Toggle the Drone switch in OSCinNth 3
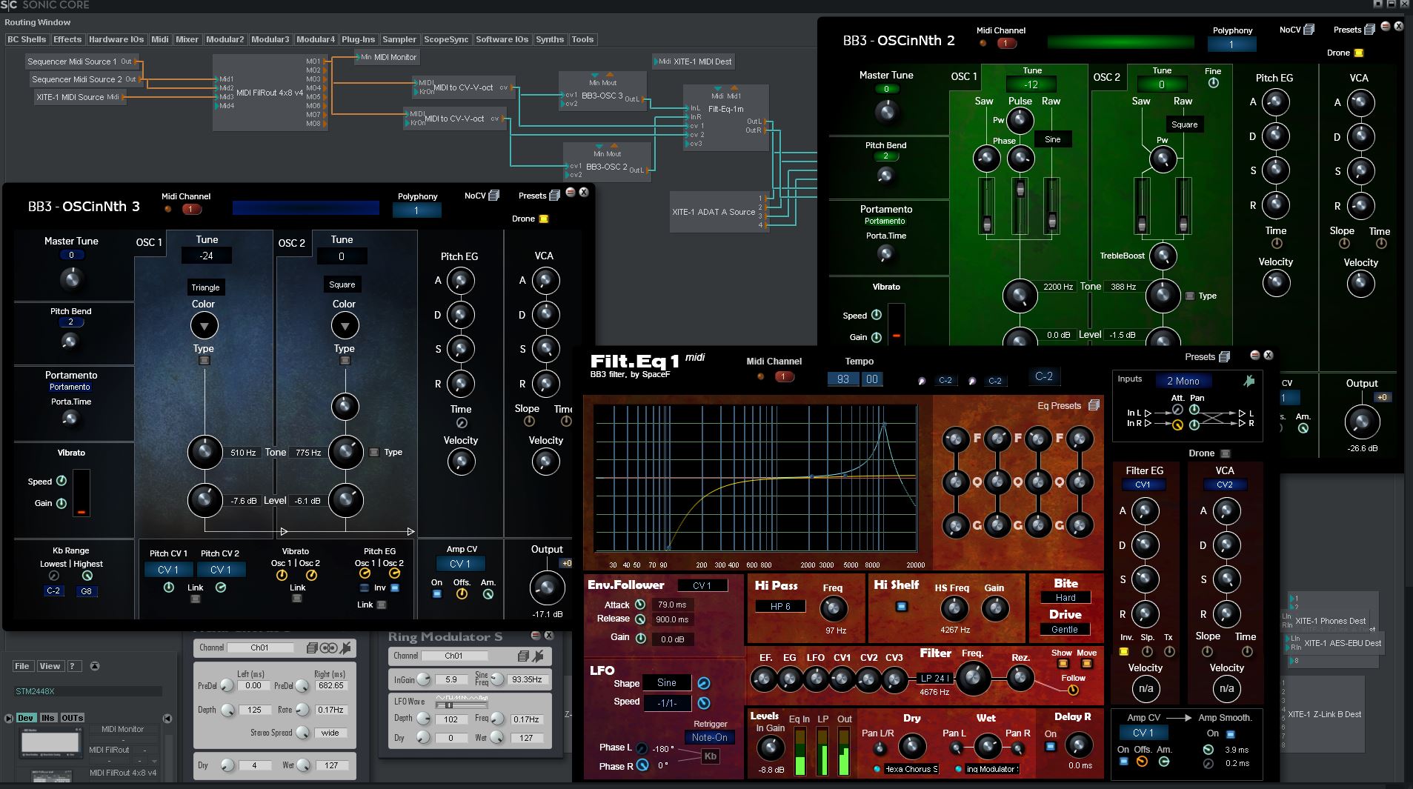1413x789 pixels. [x=543, y=219]
